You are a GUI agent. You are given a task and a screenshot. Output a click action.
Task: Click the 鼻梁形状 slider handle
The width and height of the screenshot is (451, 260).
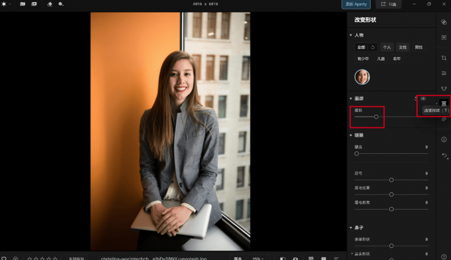coord(391,246)
